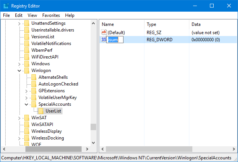
Task: Click the tree pane vertical scrollbar down arrow
Action: (93, 142)
